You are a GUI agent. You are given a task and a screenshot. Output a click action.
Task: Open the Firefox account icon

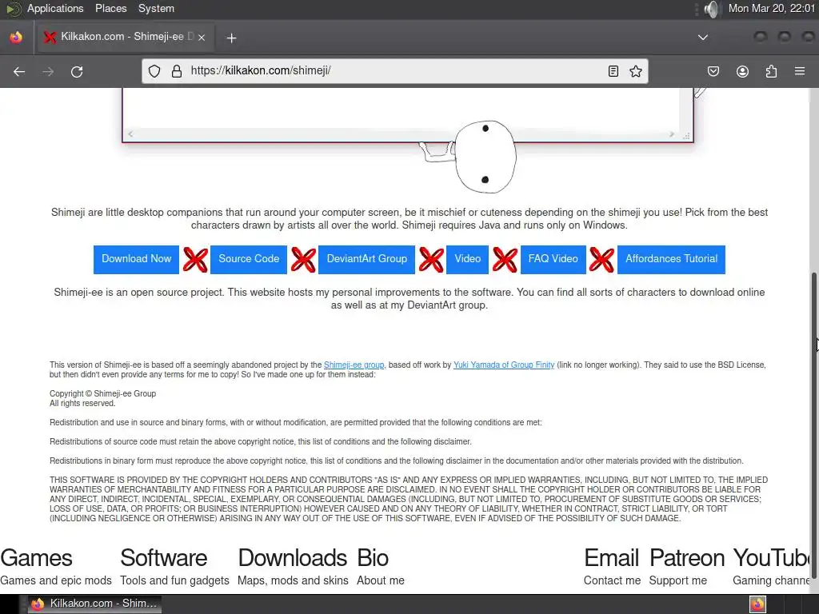(x=742, y=71)
